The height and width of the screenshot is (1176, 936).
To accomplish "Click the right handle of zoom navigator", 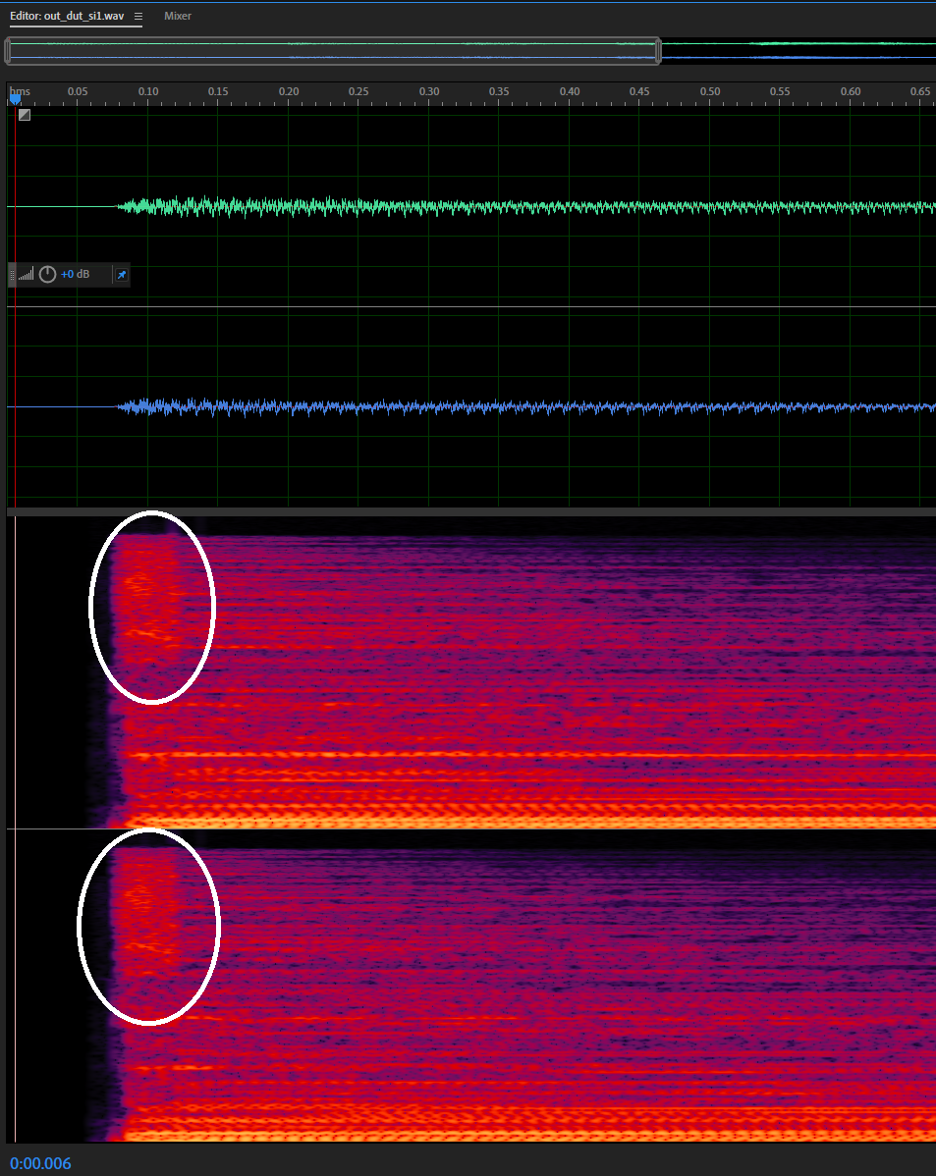I will click(658, 51).
